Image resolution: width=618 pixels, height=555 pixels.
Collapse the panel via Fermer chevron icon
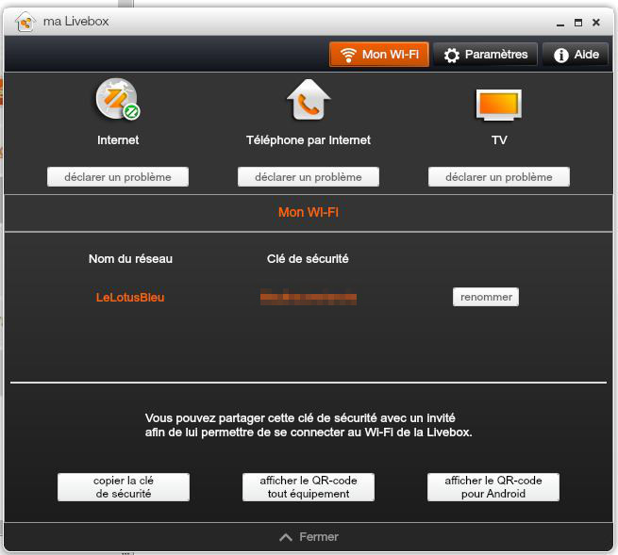click(x=286, y=537)
